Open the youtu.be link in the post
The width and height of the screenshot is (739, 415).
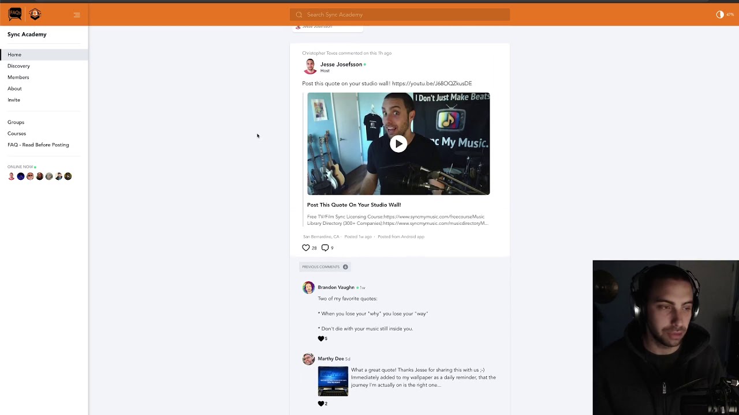[x=432, y=84]
